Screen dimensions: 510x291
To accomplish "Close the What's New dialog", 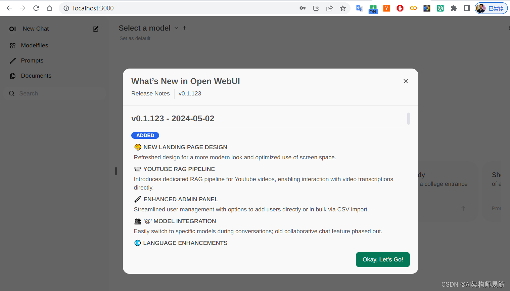I will tap(406, 81).
